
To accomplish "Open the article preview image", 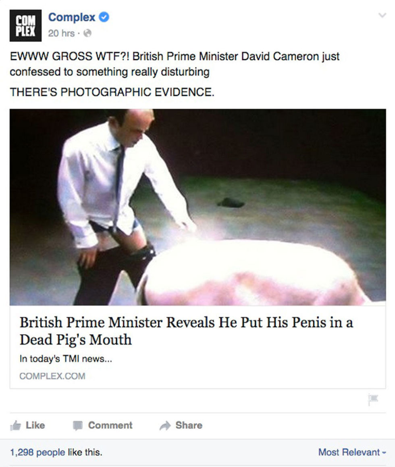I will coord(197,207).
